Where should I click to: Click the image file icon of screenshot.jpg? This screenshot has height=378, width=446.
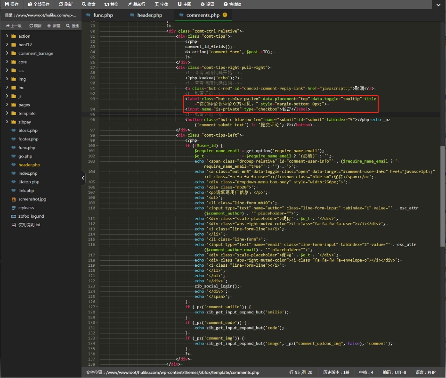point(13,199)
